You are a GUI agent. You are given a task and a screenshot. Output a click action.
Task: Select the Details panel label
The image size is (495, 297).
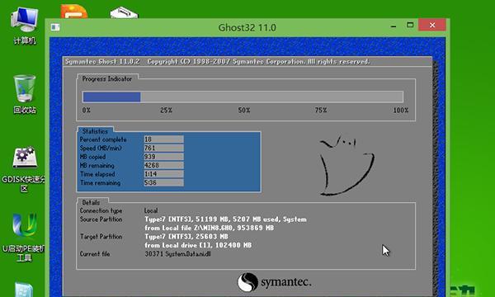[x=91, y=202]
